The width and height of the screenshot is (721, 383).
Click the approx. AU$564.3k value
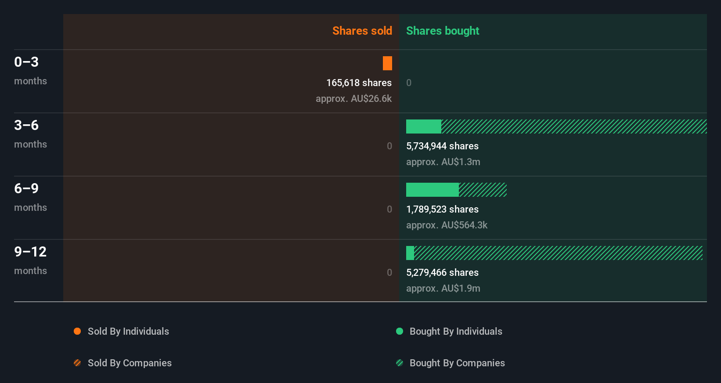pyautogui.click(x=447, y=225)
